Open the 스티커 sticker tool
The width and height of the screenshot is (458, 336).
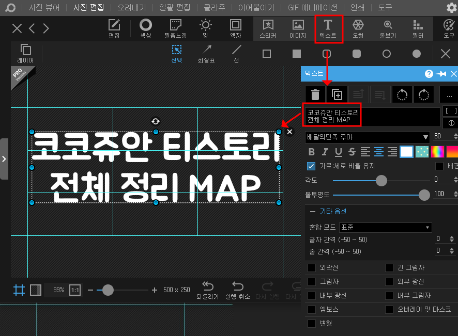point(268,28)
